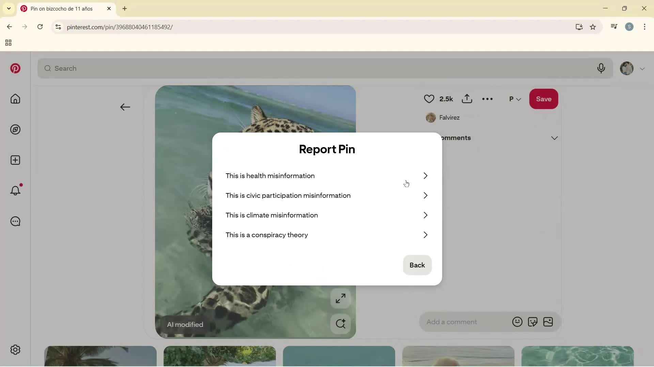This screenshot has width=654, height=367.
Task: Attach an image to the comment
Action: 548,322
